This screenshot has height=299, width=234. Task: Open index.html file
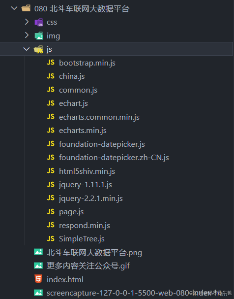(x=65, y=280)
